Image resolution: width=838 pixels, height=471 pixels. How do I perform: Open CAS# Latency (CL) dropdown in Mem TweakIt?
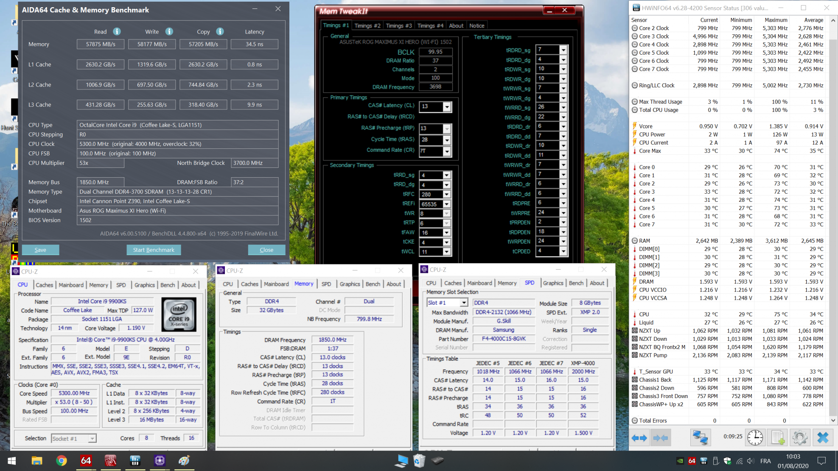(447, 107)
